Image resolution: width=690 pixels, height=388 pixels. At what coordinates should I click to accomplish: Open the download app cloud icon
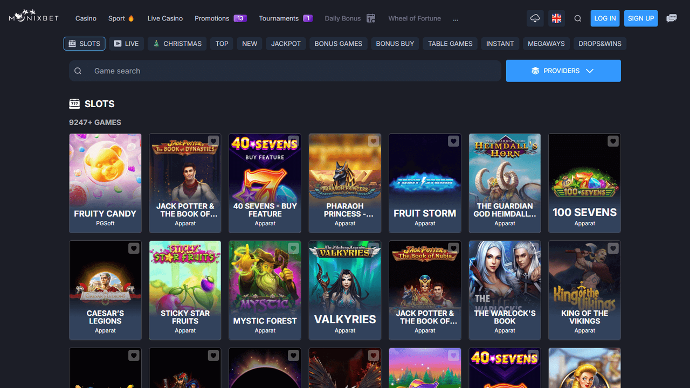point(535,18)
